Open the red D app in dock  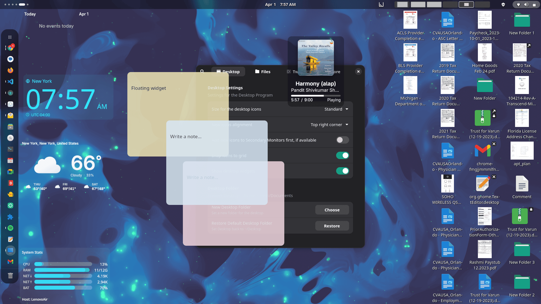[x=10, y=183]
